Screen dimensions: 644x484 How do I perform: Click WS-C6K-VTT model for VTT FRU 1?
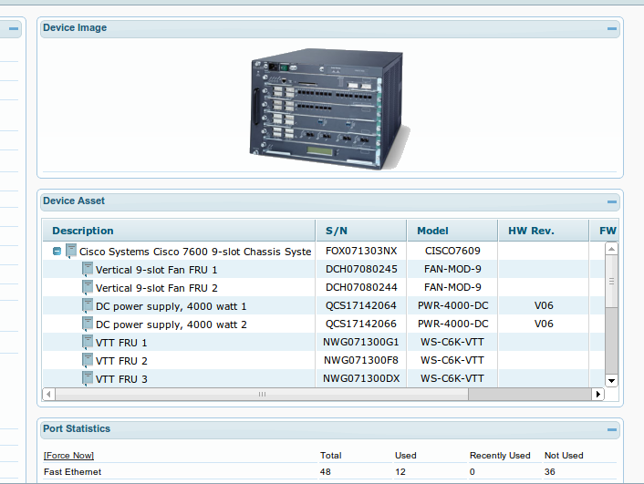452,342
